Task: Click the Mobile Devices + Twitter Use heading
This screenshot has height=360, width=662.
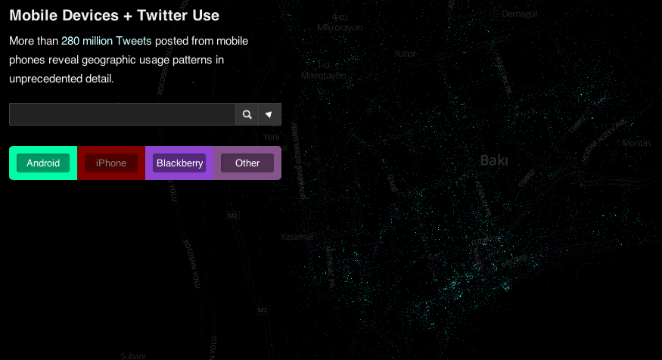Action: (114, 15)
